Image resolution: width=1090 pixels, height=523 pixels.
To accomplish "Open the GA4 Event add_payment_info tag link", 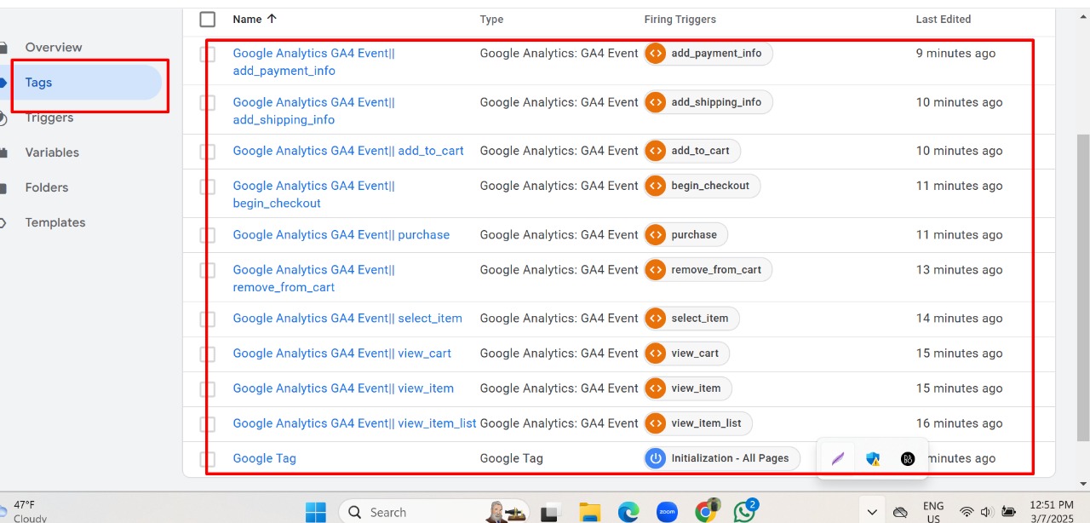I will click(x=314, y=62).
